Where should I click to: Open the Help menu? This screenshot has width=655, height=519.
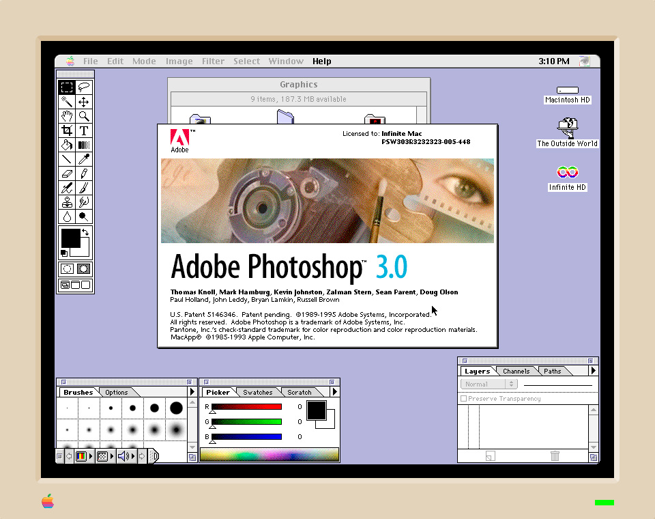(x=321, y=61)
